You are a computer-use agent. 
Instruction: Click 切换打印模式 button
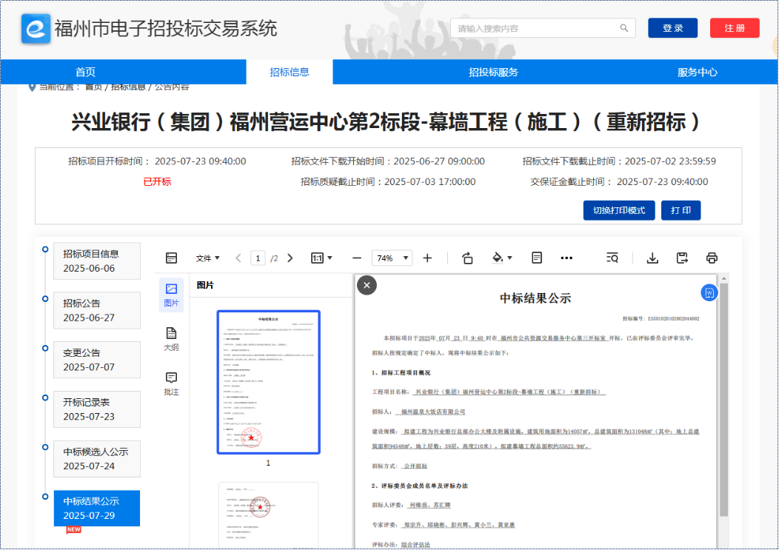coord(619,210)
